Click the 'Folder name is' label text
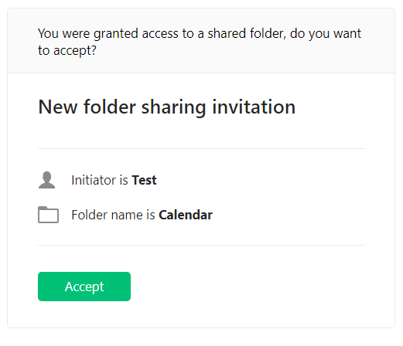Viewport: 403px width, 346px height. [113, 215]
